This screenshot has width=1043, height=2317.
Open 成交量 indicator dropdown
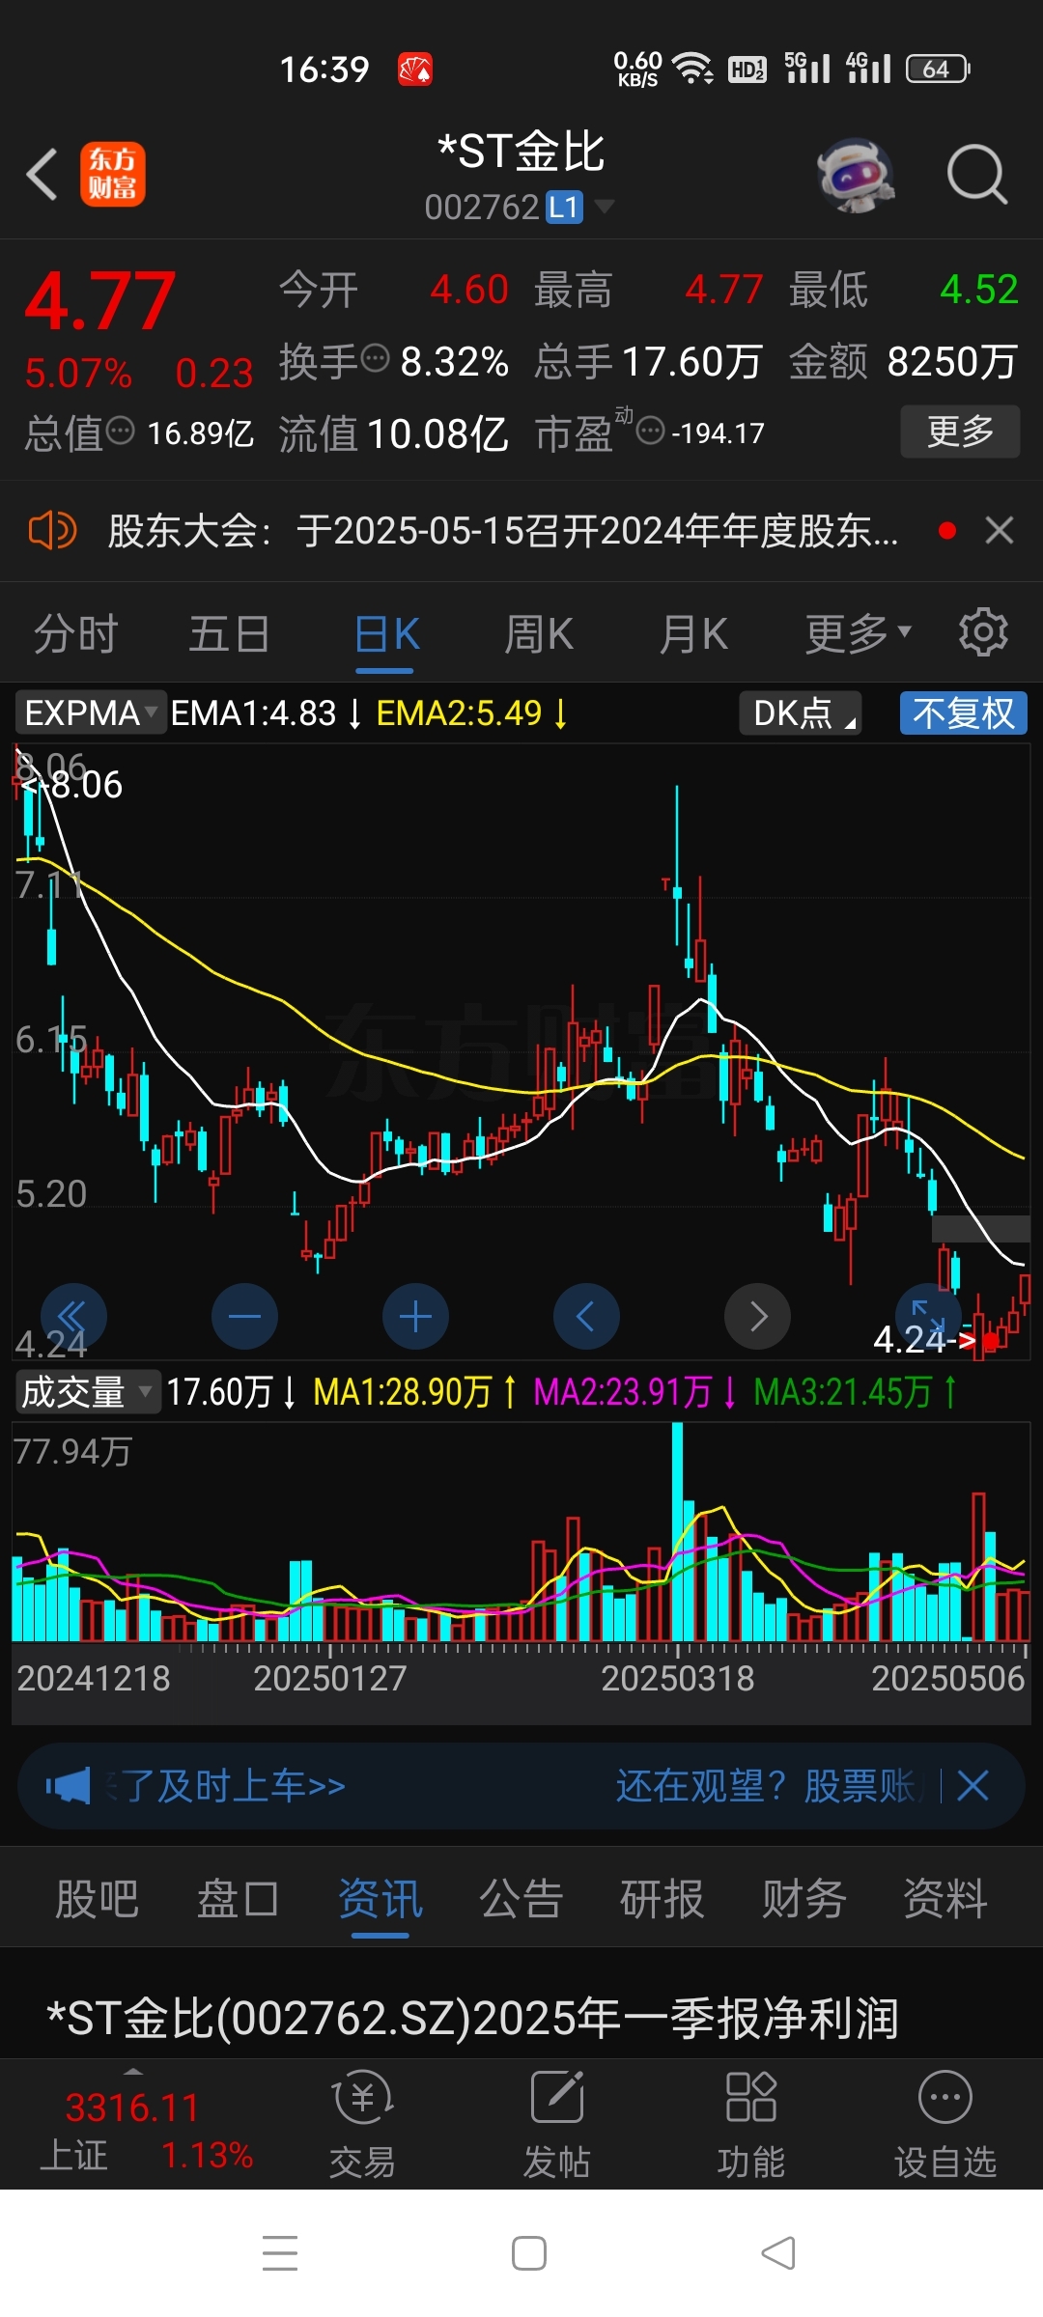(x=87, y=1392)
